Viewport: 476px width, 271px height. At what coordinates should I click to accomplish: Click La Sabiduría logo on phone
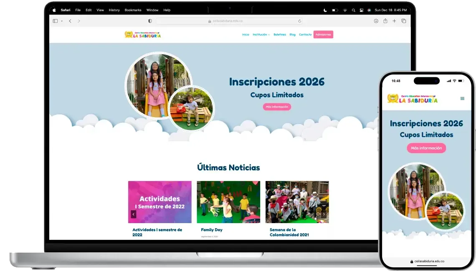(x=412, y=99)
